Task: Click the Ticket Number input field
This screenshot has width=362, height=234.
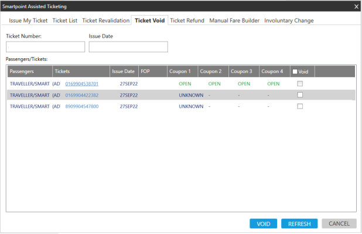Action: 45,47
